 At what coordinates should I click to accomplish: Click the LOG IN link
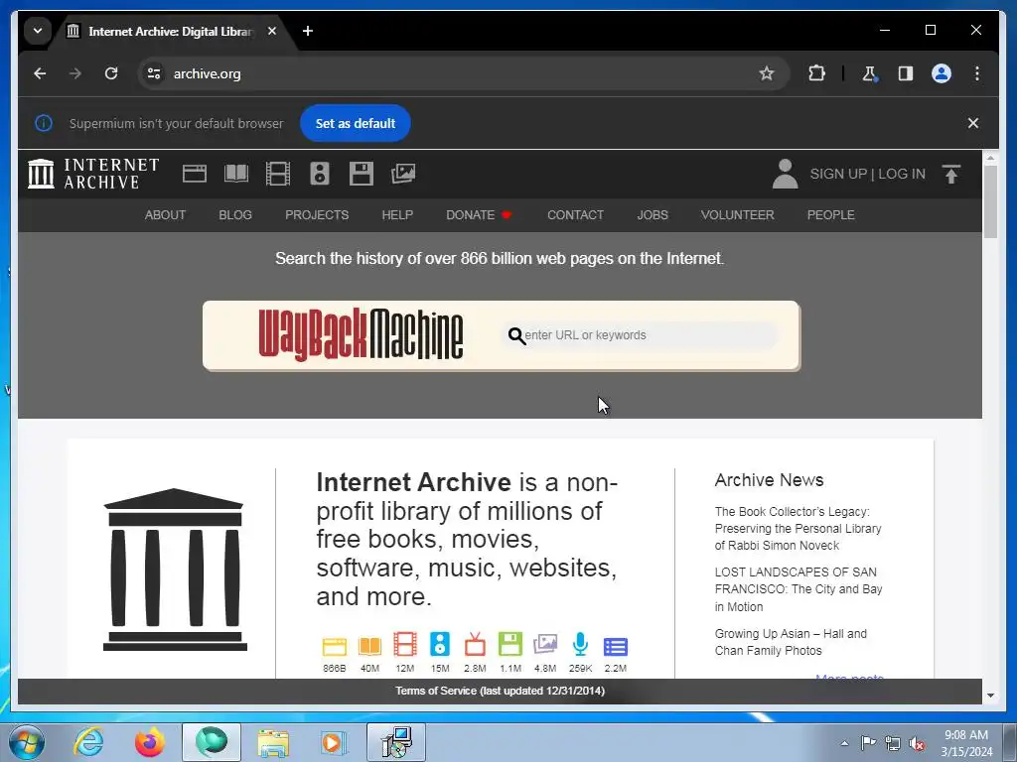pos(902,174)
